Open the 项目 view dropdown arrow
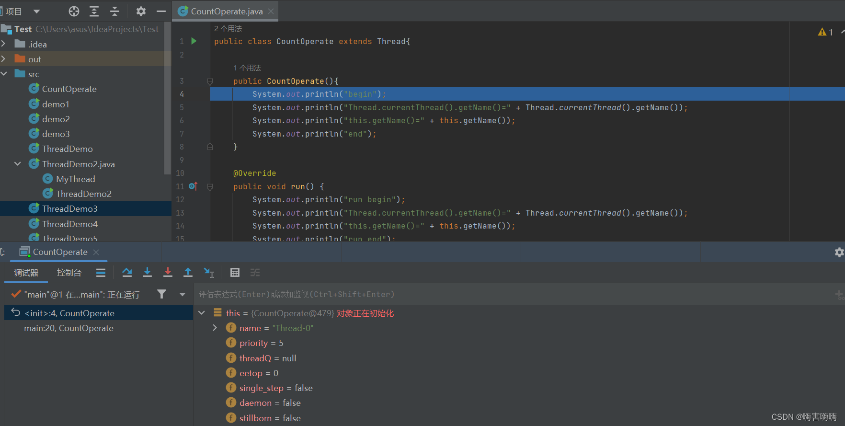This screenshot has height=426, width=845. [37, 12]
